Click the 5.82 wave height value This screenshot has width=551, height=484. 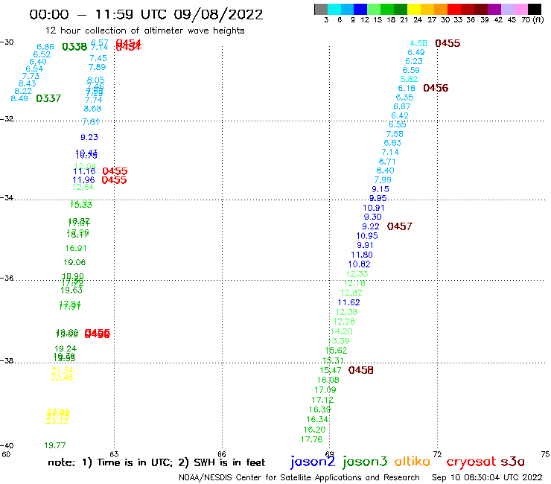click(x=409, y=79)
